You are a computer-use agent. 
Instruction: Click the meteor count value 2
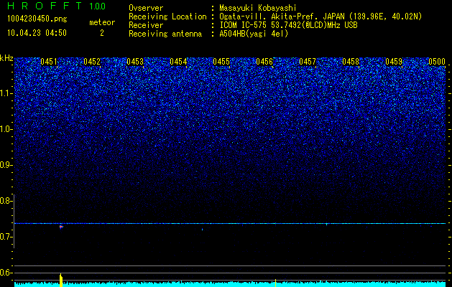point(102,33)
